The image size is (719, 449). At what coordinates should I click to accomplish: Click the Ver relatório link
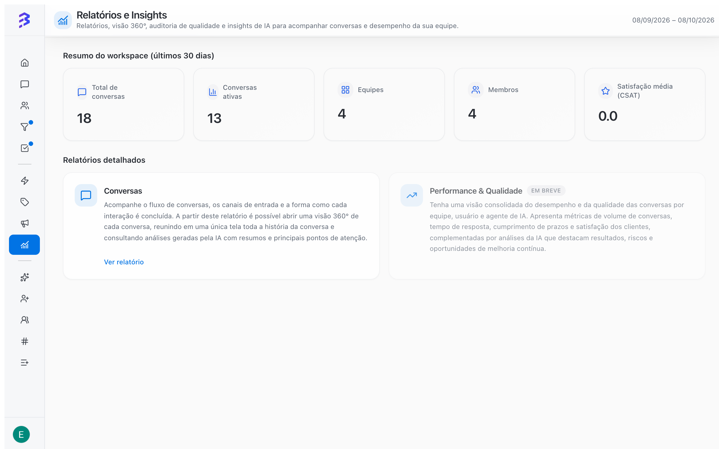click(124, 262)
